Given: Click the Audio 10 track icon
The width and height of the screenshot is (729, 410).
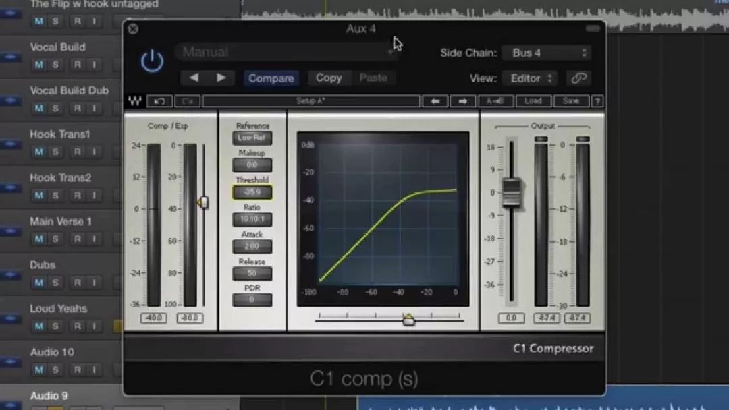Looking at the screenshot, I should coord(11,362).
